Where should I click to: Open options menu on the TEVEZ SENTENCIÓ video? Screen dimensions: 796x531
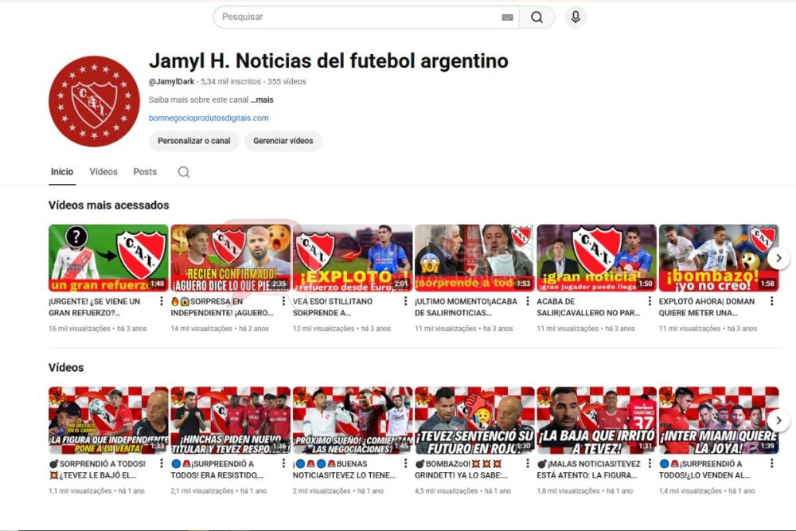[x=526, y=463]
